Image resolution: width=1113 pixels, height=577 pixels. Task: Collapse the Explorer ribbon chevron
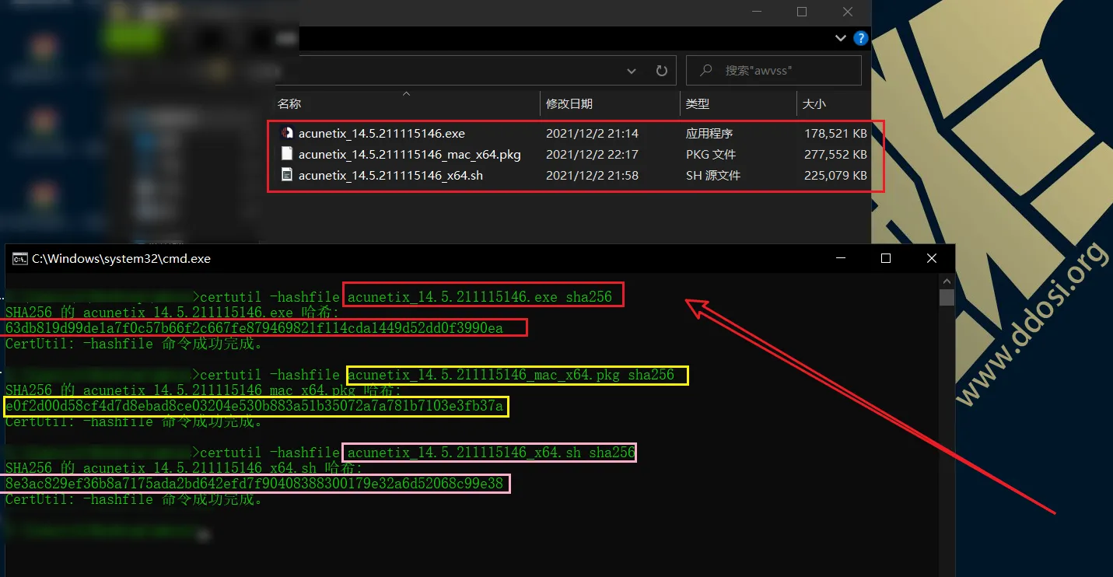tap(841, 38)
